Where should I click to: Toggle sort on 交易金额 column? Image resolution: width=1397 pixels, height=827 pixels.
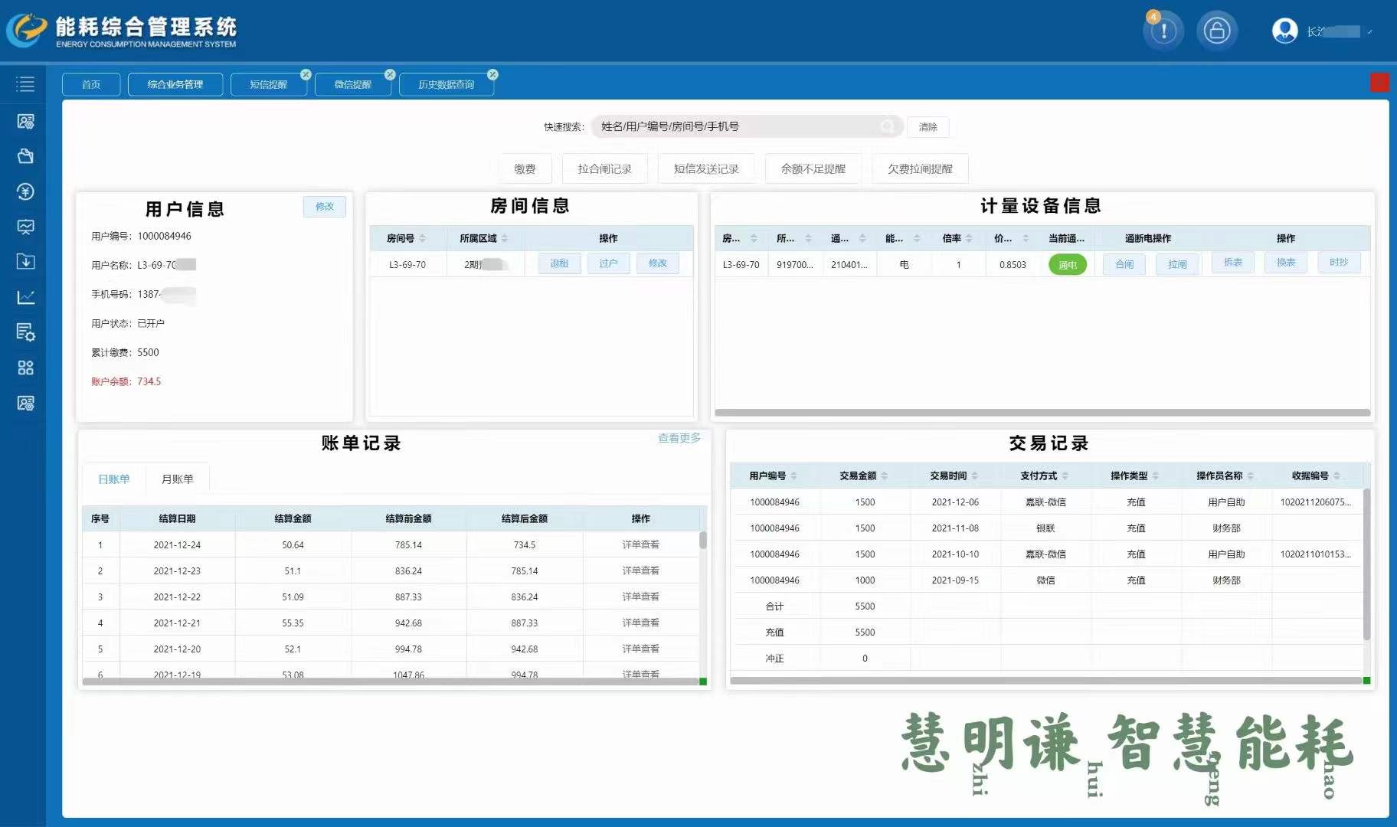point(884,476)
